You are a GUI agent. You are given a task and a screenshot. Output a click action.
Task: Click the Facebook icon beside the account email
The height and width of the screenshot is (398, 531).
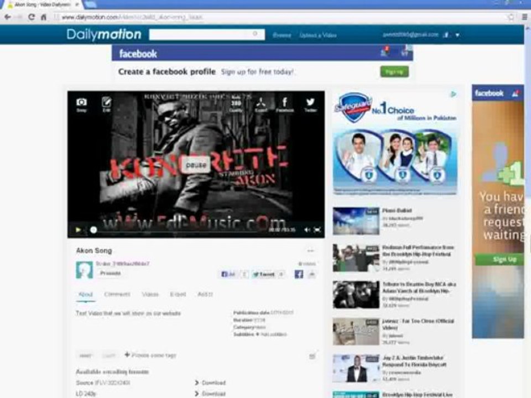point(446,35)
